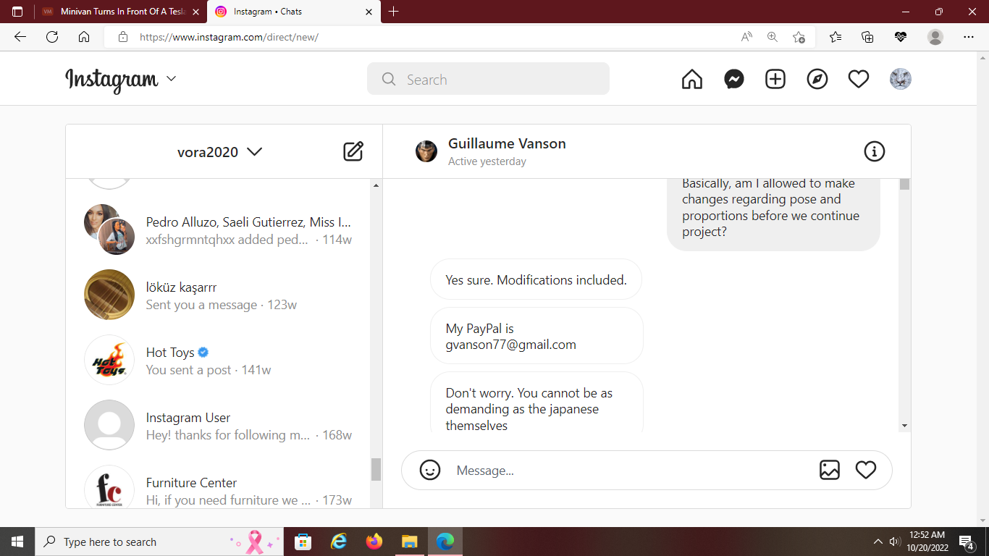Compose a new message pencil icon
Image resolution: width=989 pixels, height=556 pixels.
pos(353,151)
